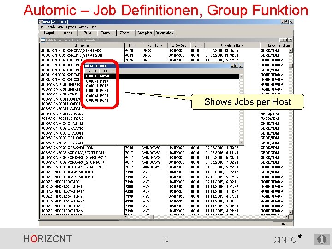Select the 000001 MVS01 row in Group Host
Image resolution: width=332 pixels, height=249 pixels.
(x=162, y=76)
